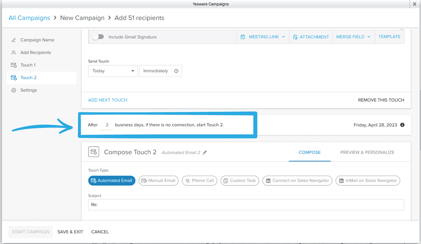
Task: Choose Custom Task as touch type
Action: (239, 181)
